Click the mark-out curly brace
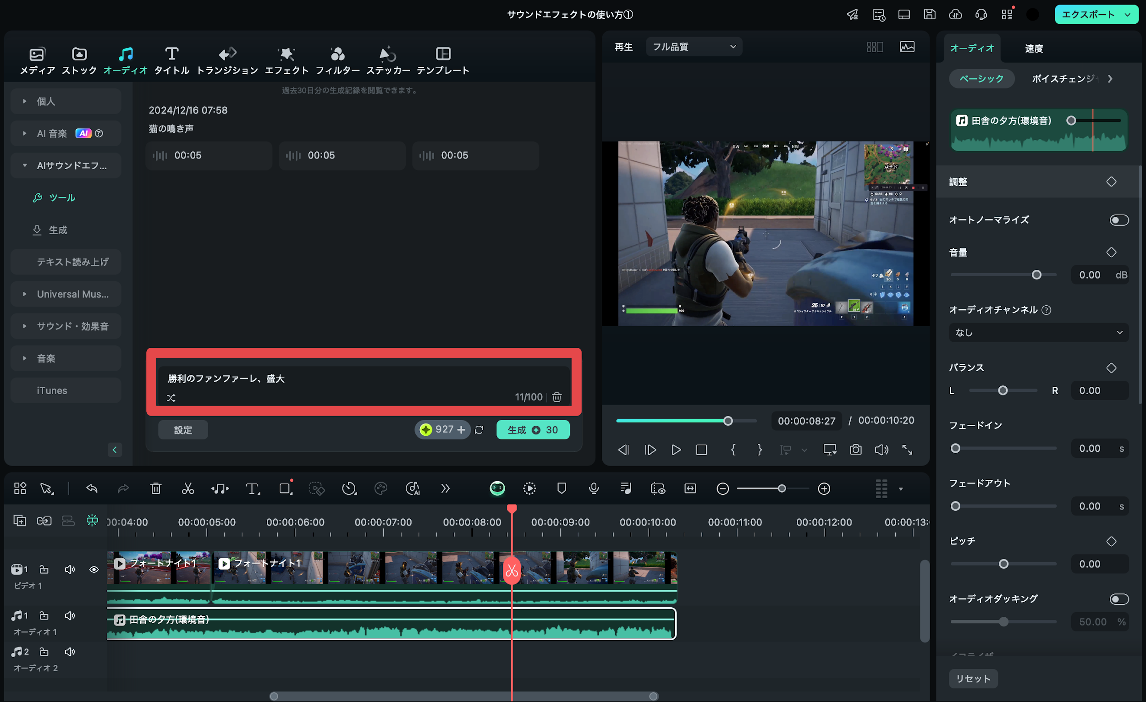Screen dimensions: 1146x702 760,450
